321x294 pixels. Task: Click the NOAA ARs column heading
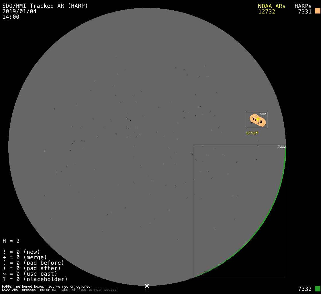pyautogui.click(x=271, y=6)
